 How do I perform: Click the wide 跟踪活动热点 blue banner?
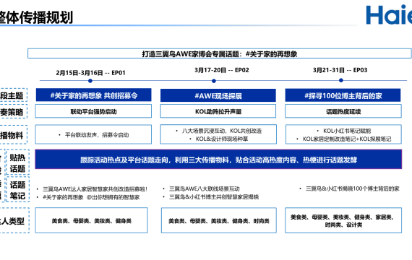[218, 159]
